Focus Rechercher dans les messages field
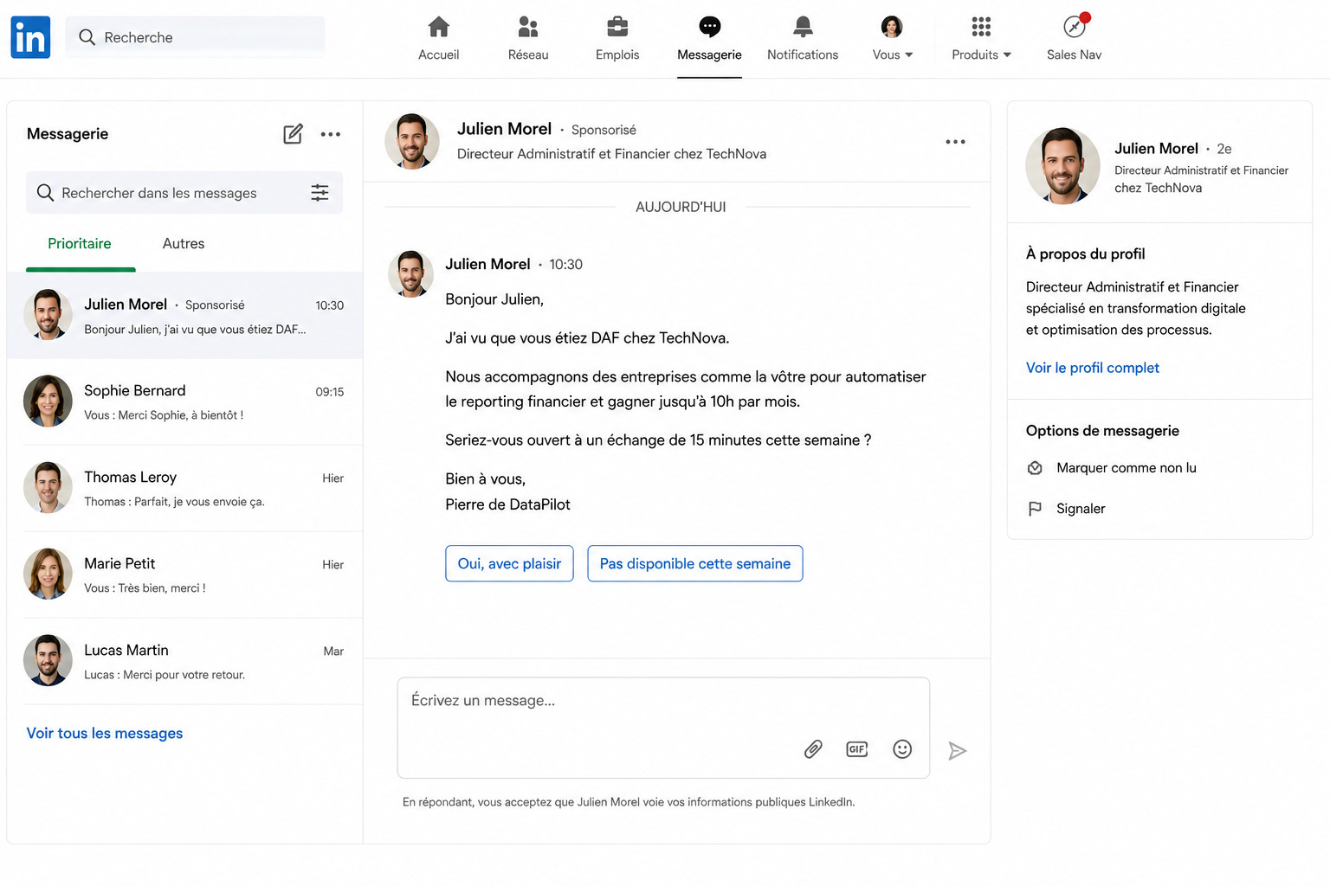Screen dimensions: 1330x886 [184, 193]
